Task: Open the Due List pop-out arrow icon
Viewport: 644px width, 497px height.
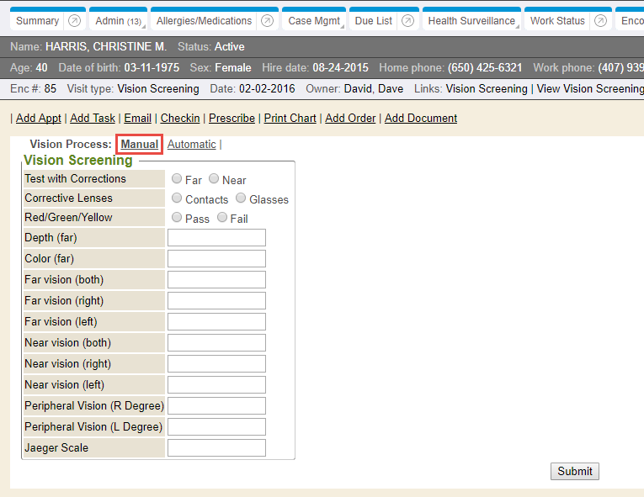Action: (407, 21)
